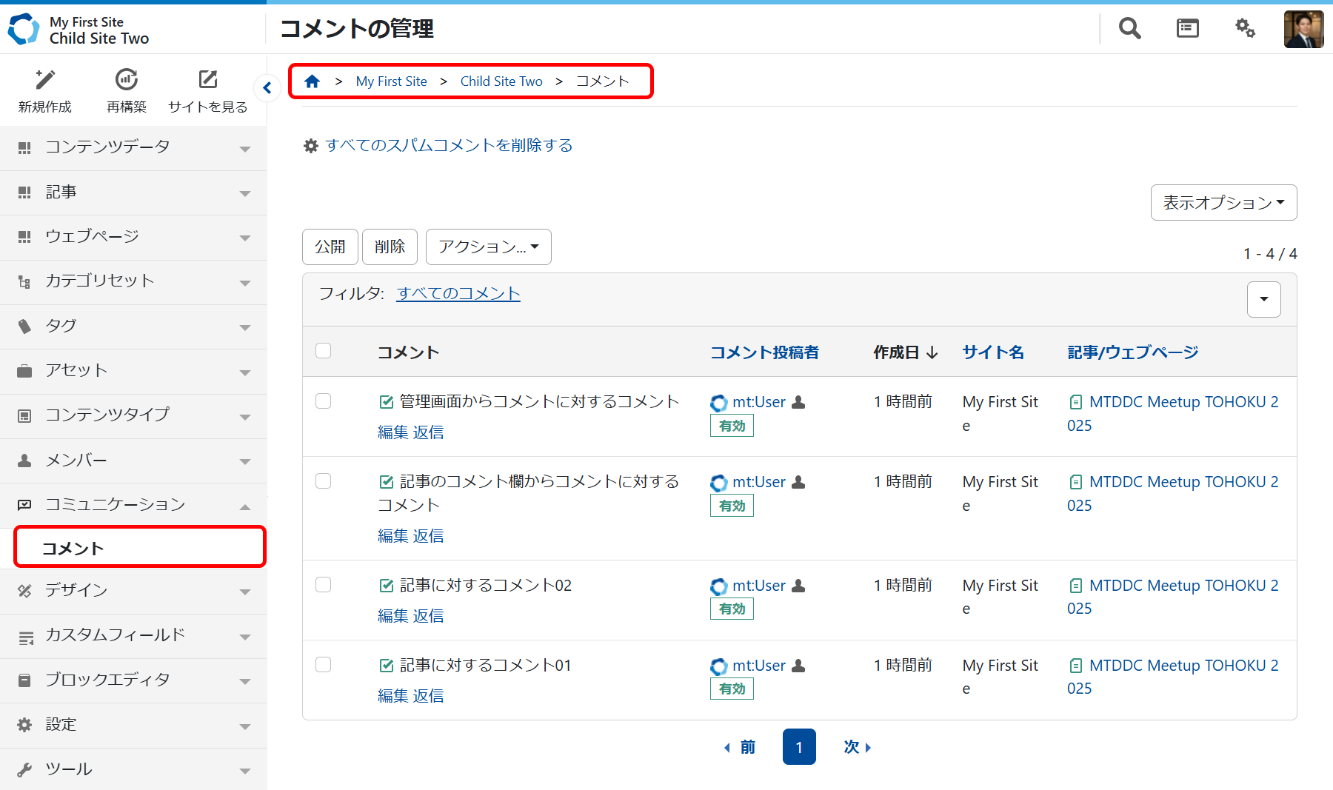Click the search magnifier icon in header
This screenshot has width=1333, height=790.
[1129, 28]
